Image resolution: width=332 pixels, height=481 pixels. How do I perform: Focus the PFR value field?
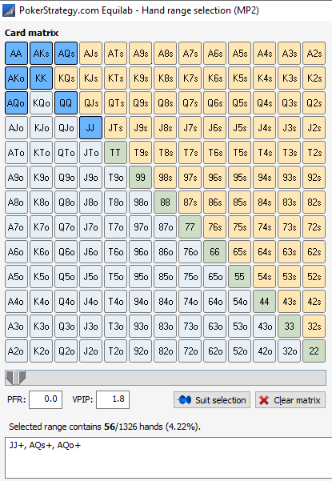click(46, 399)
